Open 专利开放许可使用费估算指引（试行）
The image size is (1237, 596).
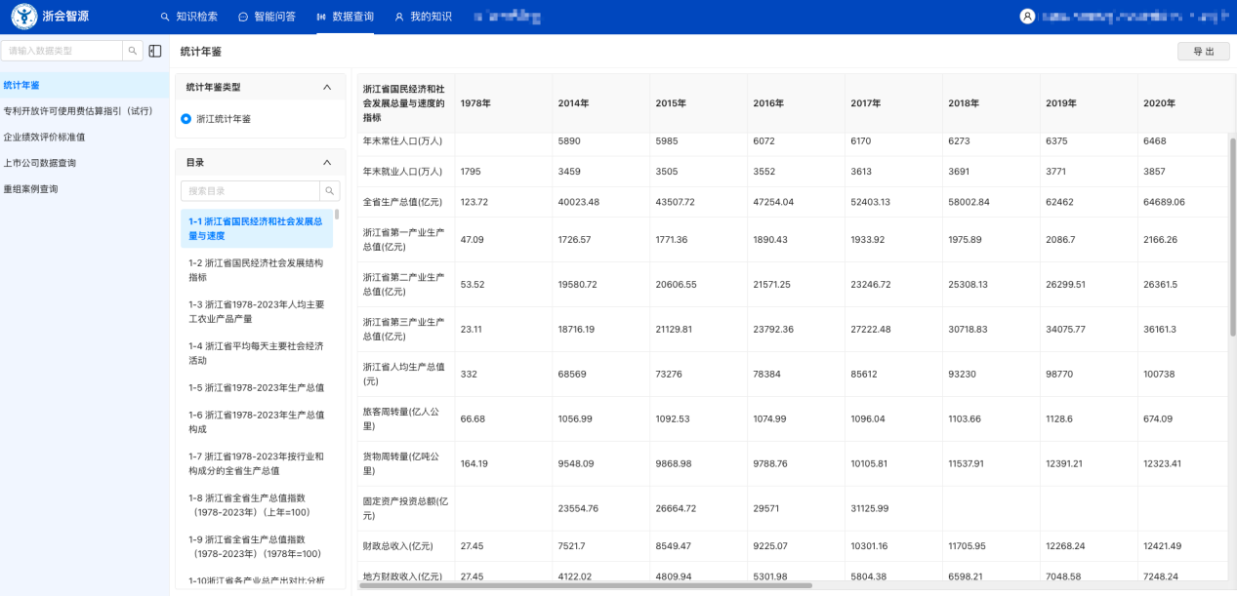point(78,109)
